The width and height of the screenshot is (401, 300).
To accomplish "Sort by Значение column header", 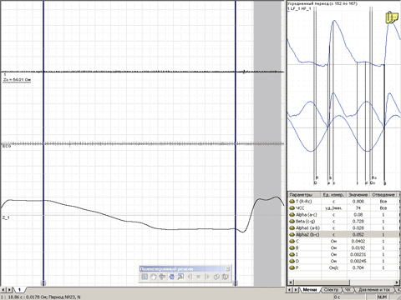I will (358, 195).
